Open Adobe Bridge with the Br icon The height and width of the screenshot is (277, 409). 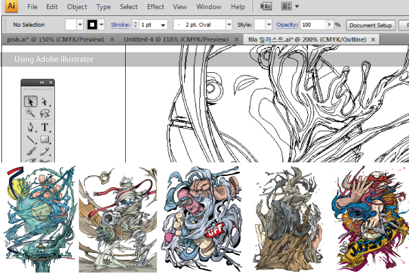pyautogui.click(x=266, y=6)
